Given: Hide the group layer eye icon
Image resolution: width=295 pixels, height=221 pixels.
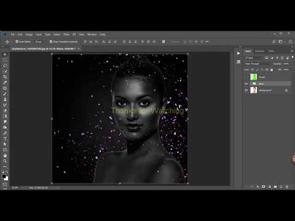Looking at the screenshot, I should 246,83.
